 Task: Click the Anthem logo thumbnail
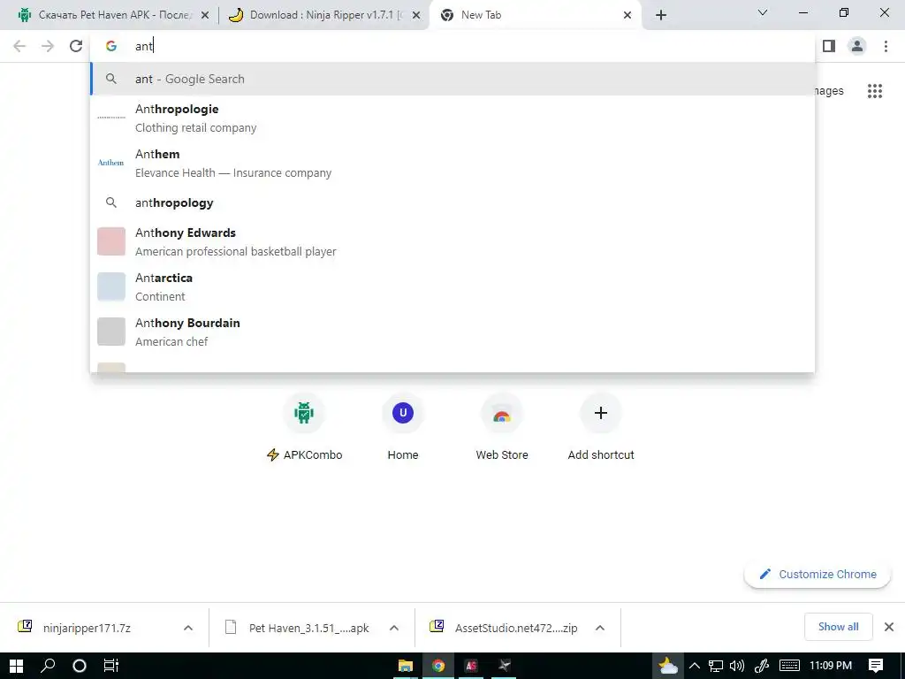[110, 163]
